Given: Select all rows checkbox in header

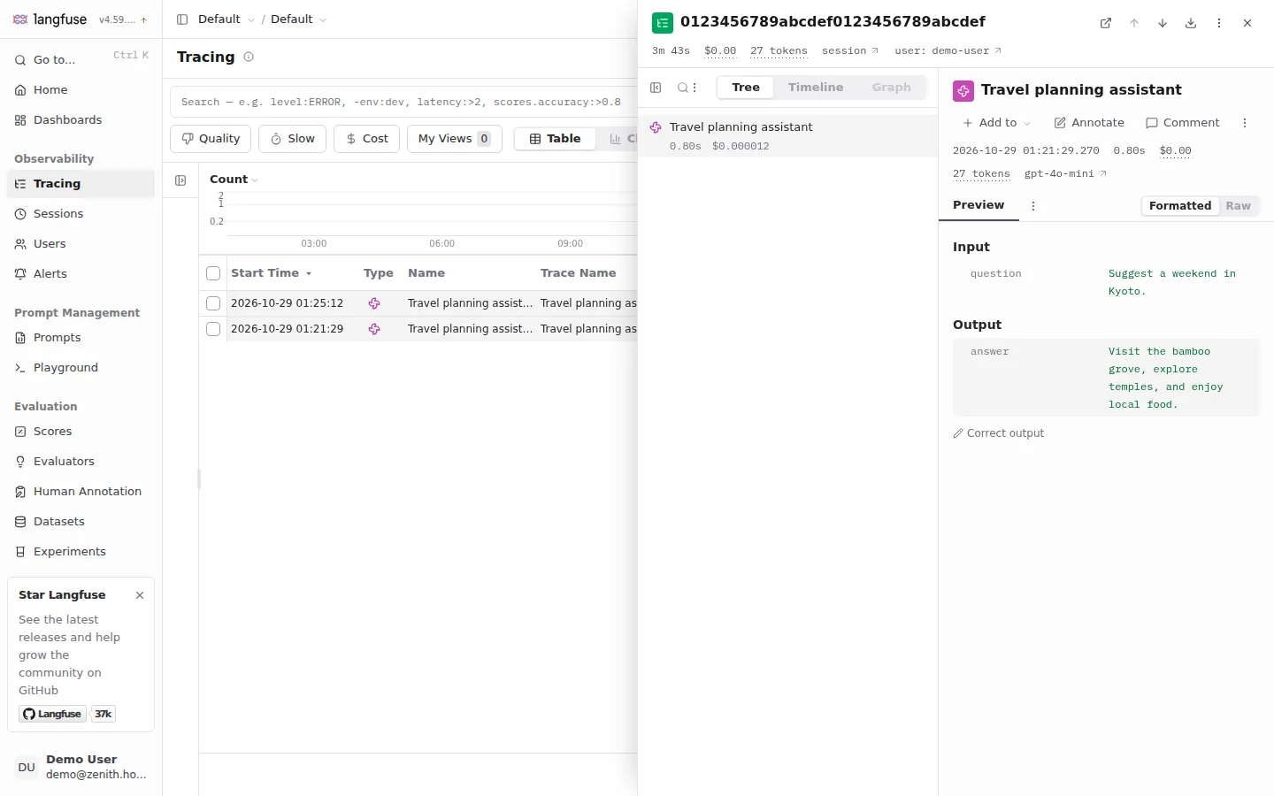Looking at the screenshot, I should [x=213, y=273].
